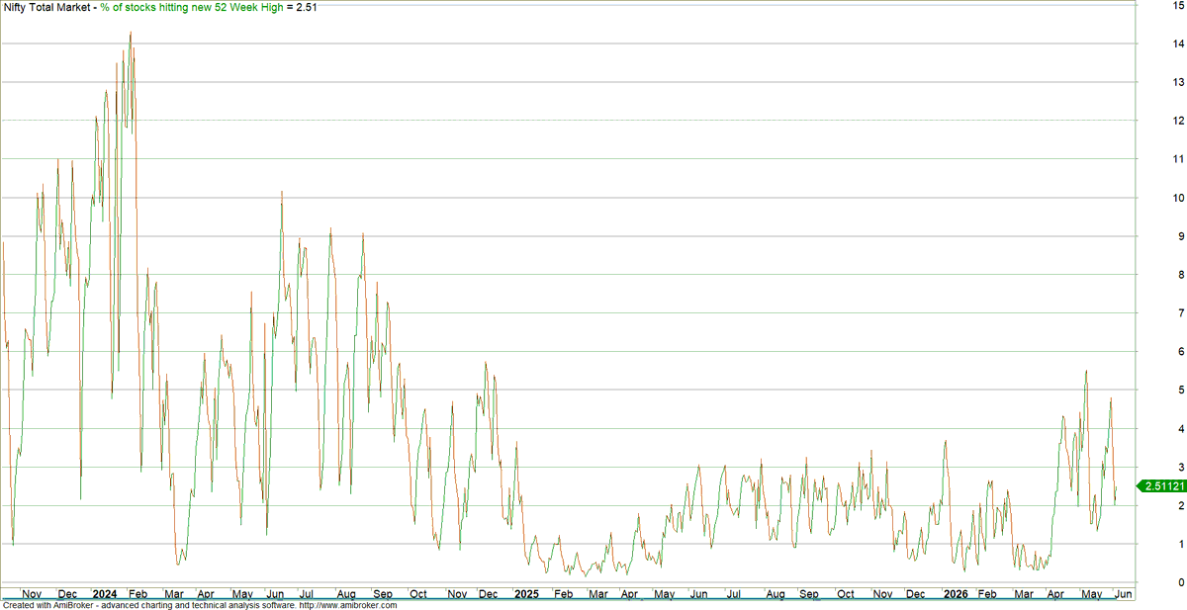Click the Jul label after 2025
The height and width of the screenshot is (610, 1187).
coord(733,594)
